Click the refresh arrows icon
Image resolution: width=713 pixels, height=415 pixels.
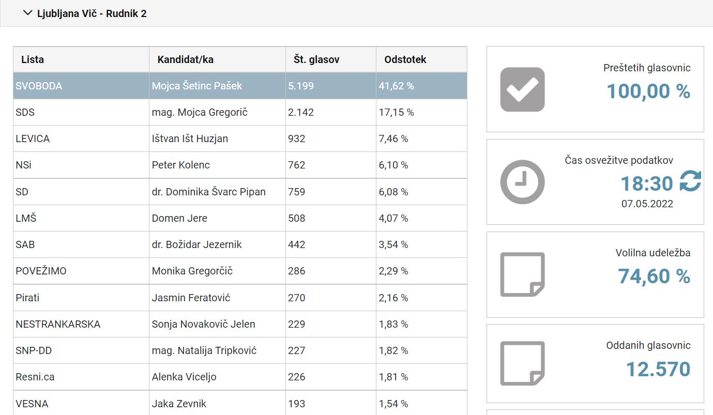point(690,181)
